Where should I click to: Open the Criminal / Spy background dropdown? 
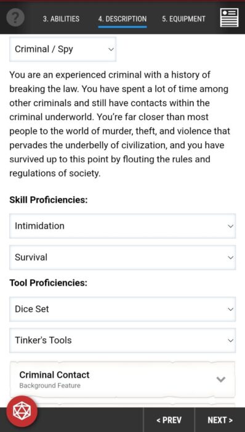click(x=63, y=49)
